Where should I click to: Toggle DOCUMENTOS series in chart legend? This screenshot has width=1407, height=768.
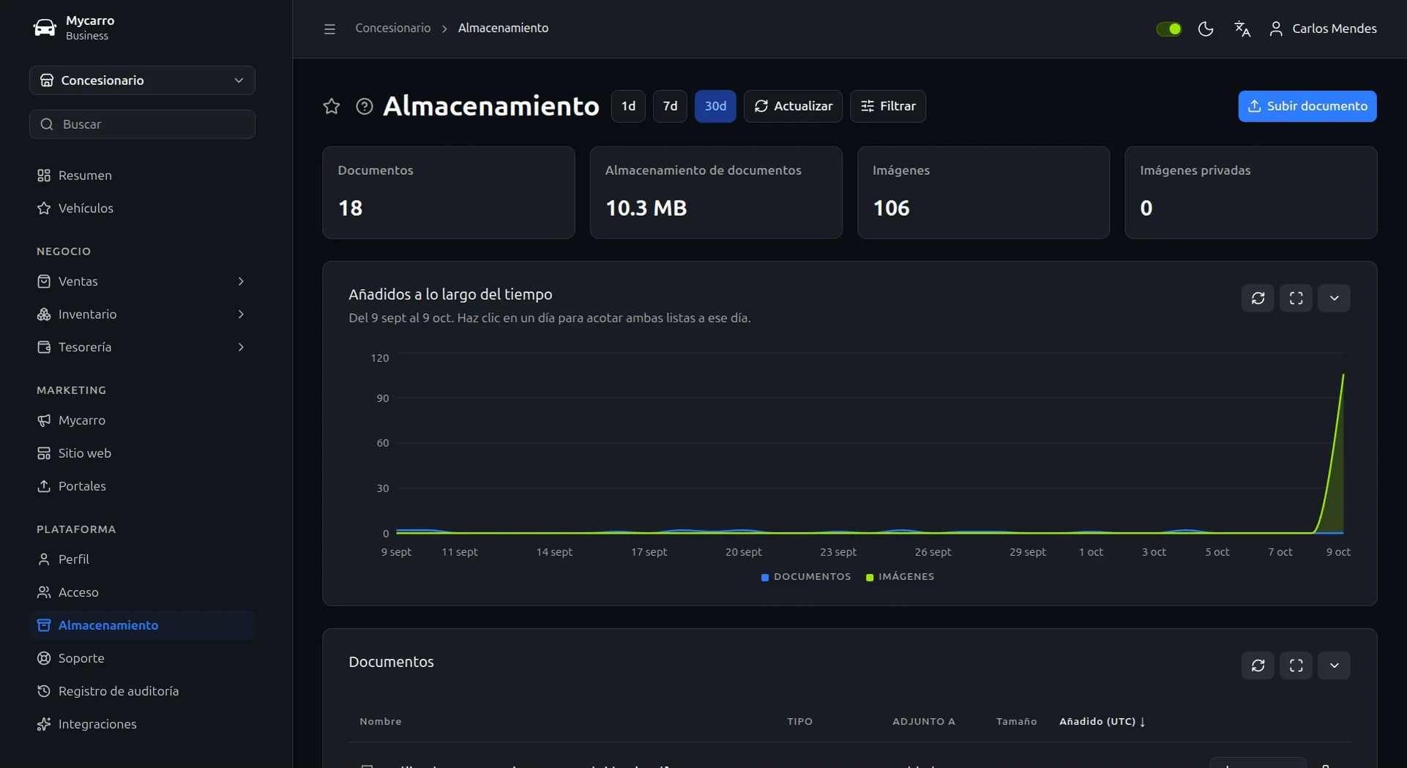pyautogui.click(x=806, y=577)
